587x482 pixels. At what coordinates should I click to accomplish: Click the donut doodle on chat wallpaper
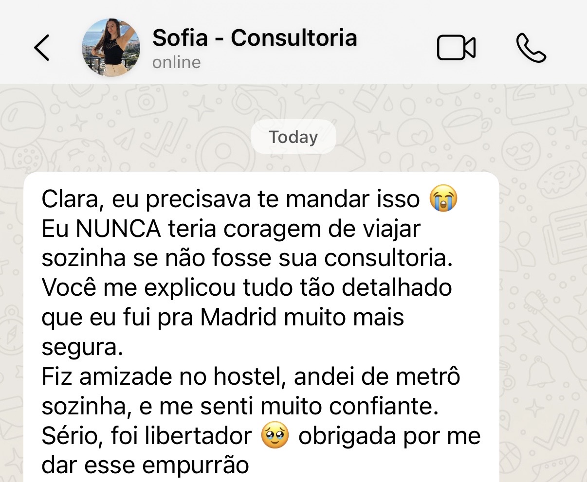pos(561,179)
